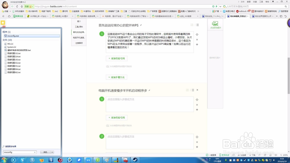Go to the browser home page icon
Viewport: 290px width, 163px height.
tap(22, 6)
